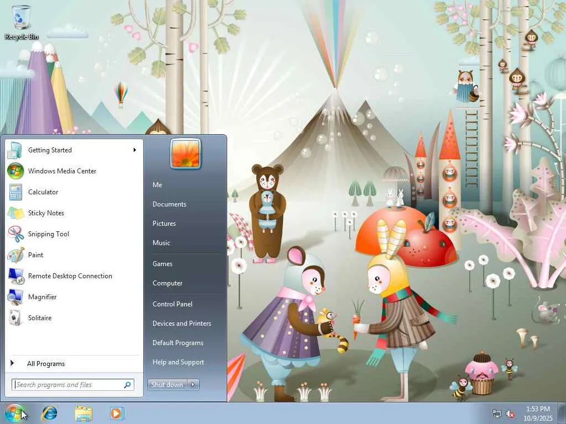This screenshot has height=424, width=566.
Task: Click the Snipping Tool scissors icon
Action: tap(15, 234)
